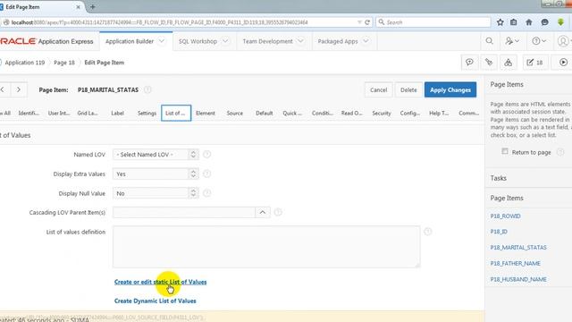Run the page with the play icon

click(563, 63)
